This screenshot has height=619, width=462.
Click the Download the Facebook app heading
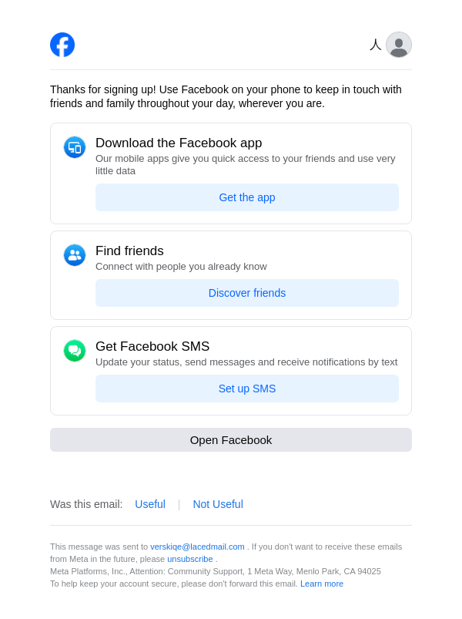point(179,143)
